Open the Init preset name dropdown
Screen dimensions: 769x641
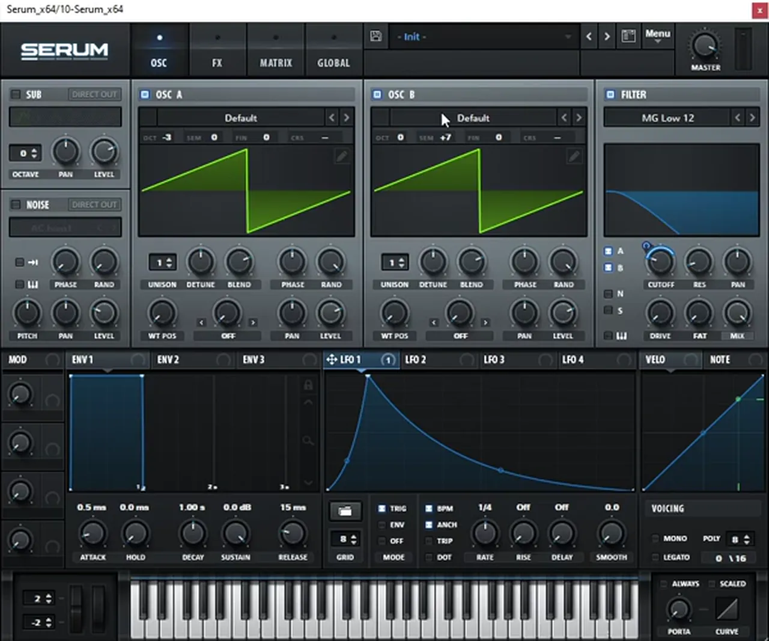coord(483,37)
